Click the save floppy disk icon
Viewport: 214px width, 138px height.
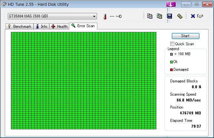click(169, 16)
